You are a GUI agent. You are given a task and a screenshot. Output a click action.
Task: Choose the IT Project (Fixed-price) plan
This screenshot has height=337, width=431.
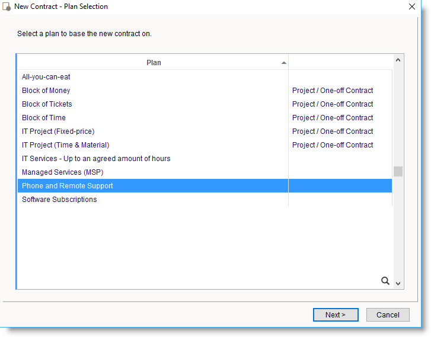coord(58,131)
